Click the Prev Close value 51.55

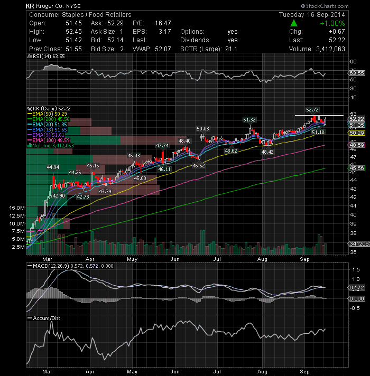73,49
